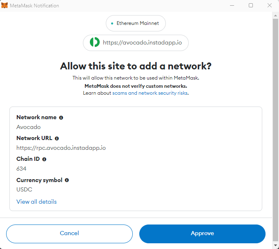The height and width of the screenshot is (249, 279).
Task: Expand View all details
Action: [36, 202]
